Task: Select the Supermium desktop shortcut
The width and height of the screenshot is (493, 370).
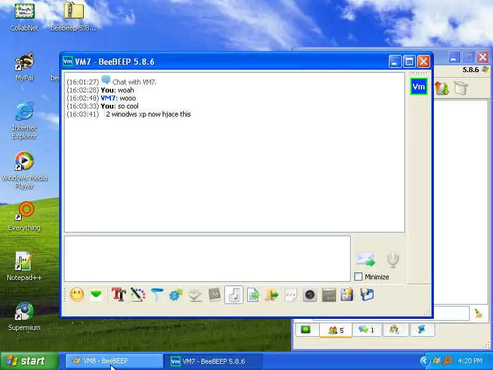Action: tap(24, 316)
